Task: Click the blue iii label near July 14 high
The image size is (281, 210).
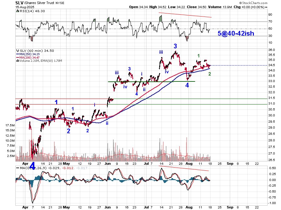Action: click(x=161, y=52)
